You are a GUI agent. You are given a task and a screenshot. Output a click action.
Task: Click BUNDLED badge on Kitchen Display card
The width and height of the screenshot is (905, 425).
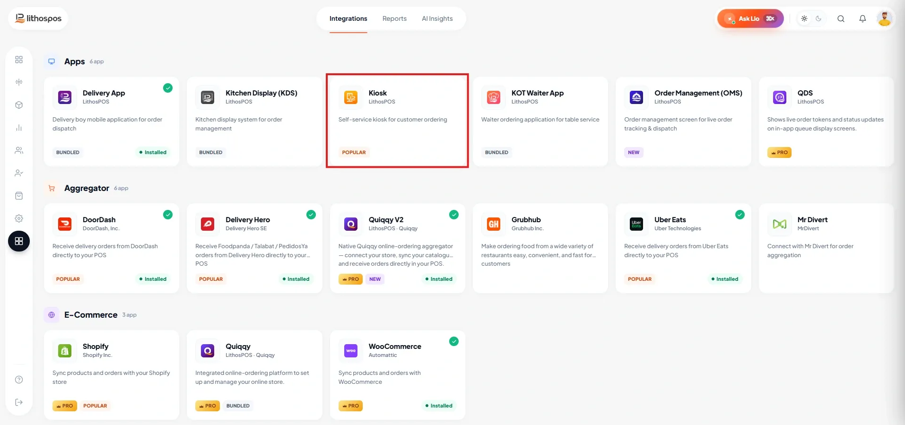pos(211,152)
